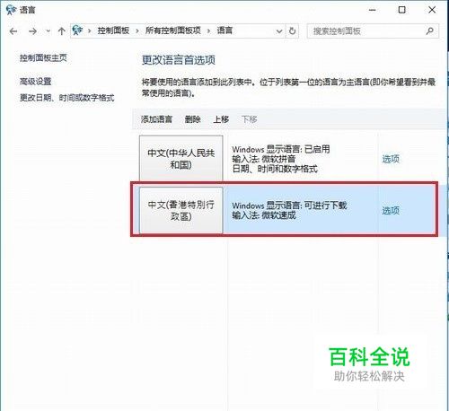
Task: Minimize the 语言 window
Action: tap(373, 10)
